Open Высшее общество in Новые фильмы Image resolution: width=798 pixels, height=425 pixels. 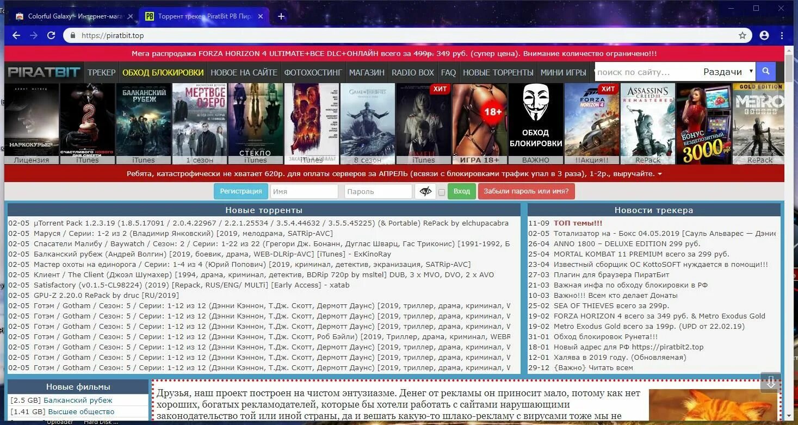(x=81, y=411)
